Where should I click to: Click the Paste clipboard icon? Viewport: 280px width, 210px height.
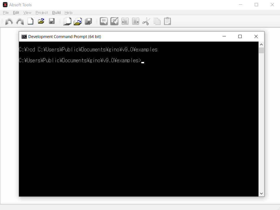point(167,21)
